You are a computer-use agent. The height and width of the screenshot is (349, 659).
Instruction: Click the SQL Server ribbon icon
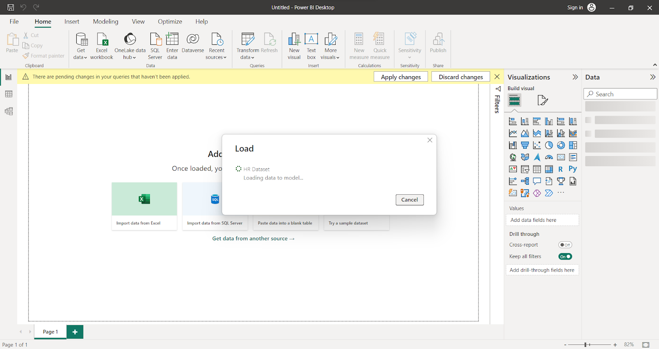coord(155,46)
